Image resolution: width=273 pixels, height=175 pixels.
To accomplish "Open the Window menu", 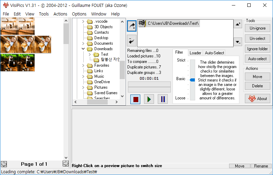I will (99, 14).
